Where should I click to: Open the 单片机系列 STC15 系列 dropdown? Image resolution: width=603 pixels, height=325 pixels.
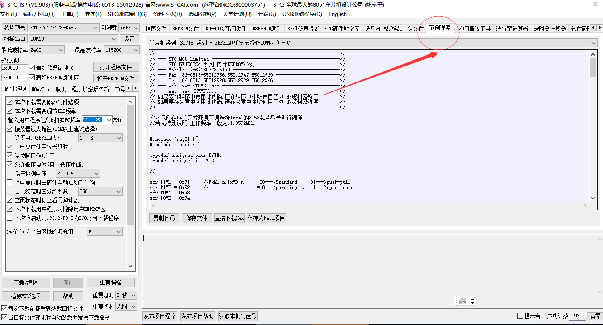click(x=387, y=43)
